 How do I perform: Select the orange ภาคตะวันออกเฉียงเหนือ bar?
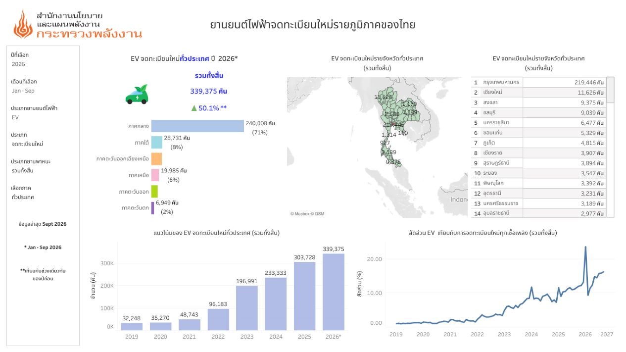156,159
